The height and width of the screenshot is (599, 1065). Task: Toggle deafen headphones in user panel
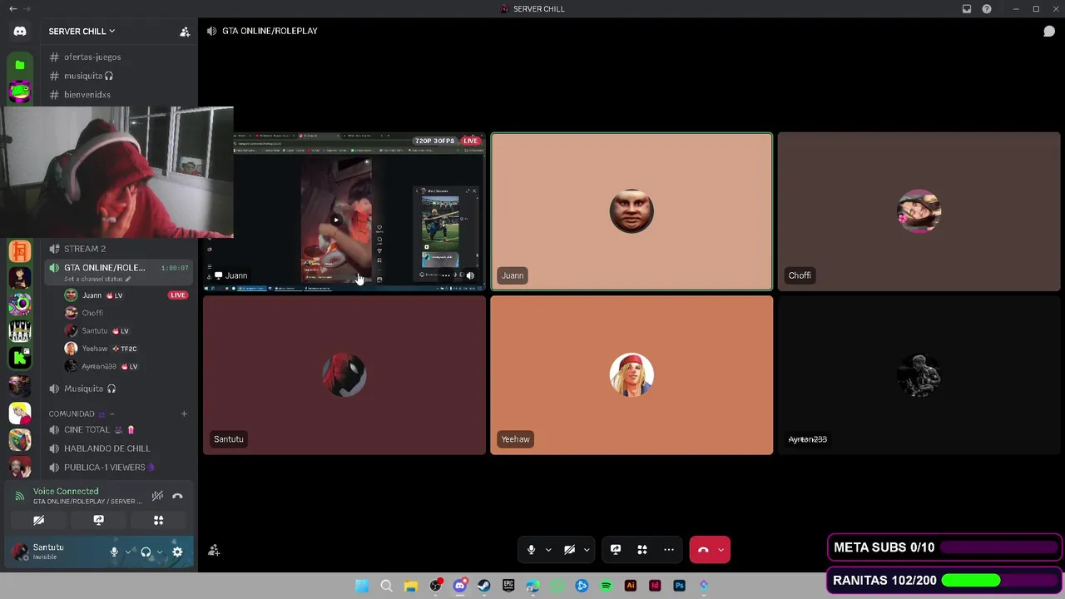(x=146, y=552)
